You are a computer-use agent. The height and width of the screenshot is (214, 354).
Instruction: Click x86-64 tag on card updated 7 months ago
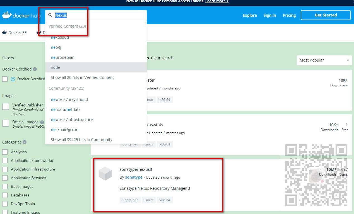tap(165, 100)
